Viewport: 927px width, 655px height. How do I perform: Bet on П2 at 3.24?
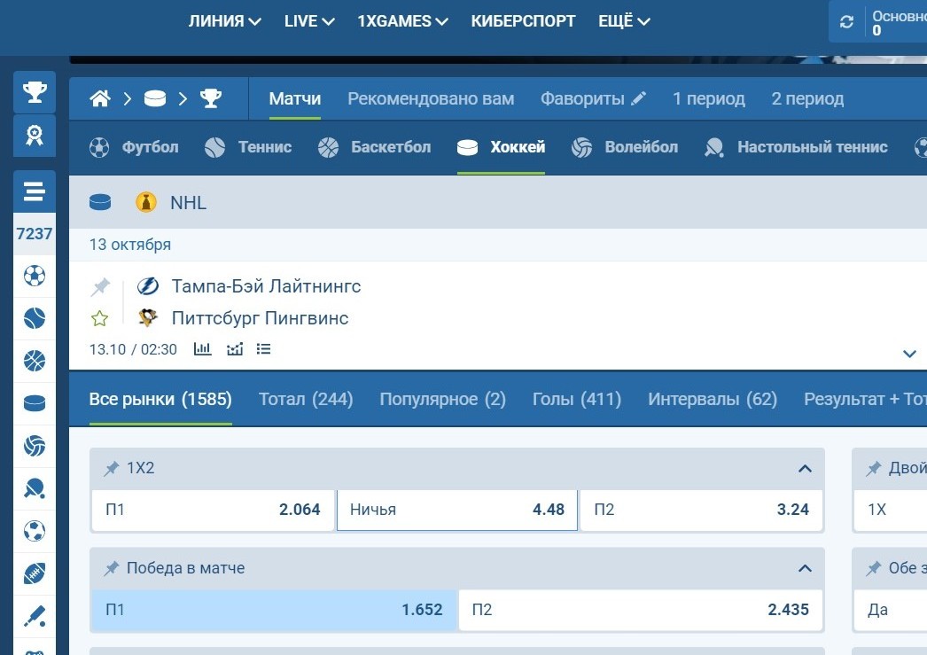(701, 510)
